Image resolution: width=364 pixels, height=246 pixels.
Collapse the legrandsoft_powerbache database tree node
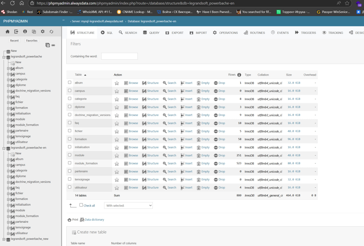(x=4, y=57)
